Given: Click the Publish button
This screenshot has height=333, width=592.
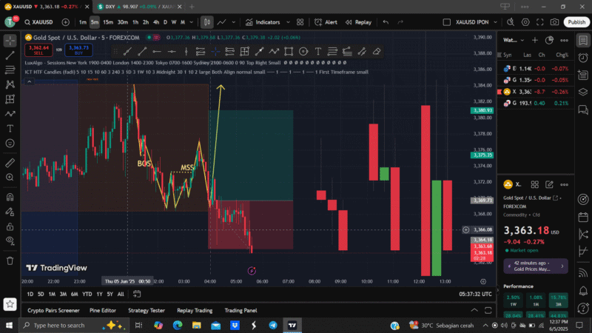Looking at the screenshot, I should 576,22.
